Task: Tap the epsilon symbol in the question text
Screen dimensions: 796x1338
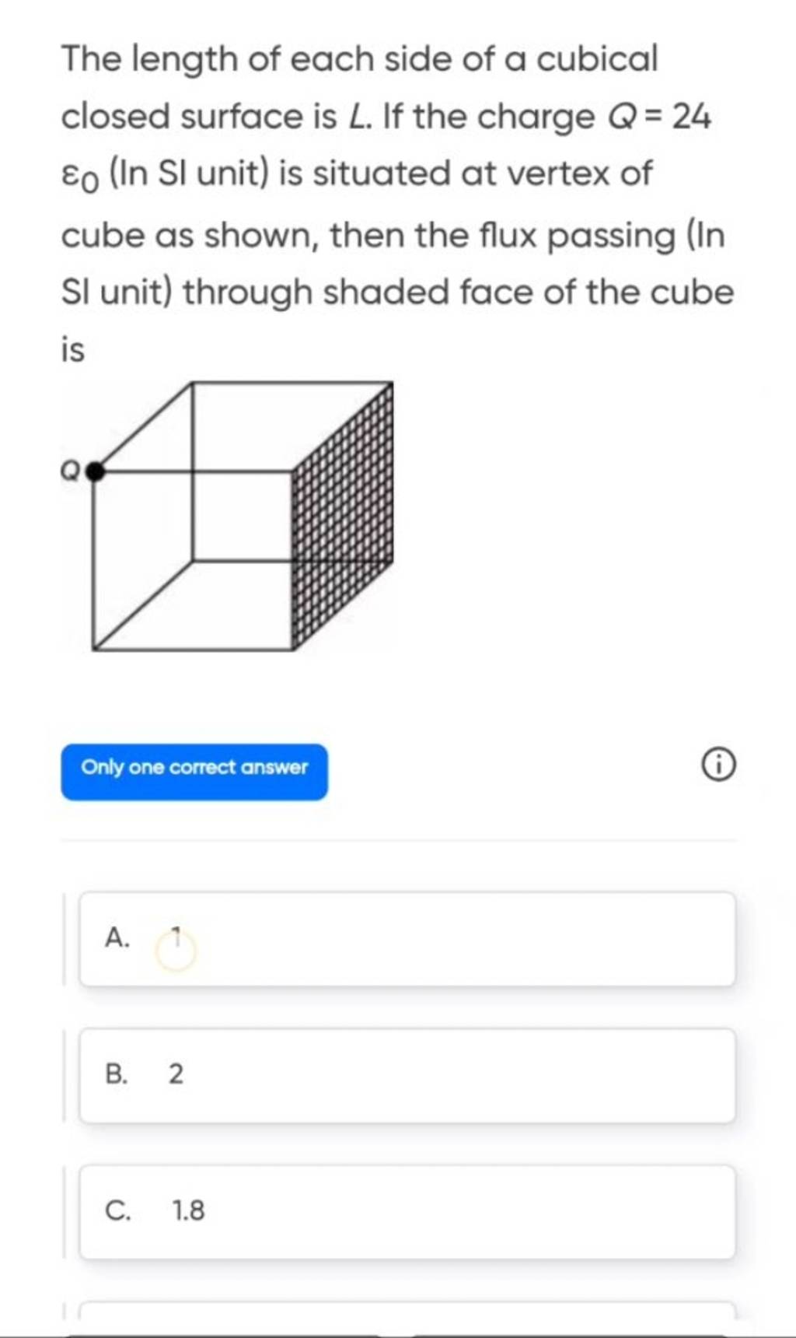Action: tap(73, 175)
